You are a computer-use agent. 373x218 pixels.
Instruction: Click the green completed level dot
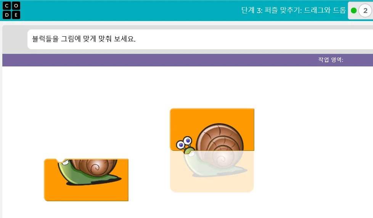(354, 10)
